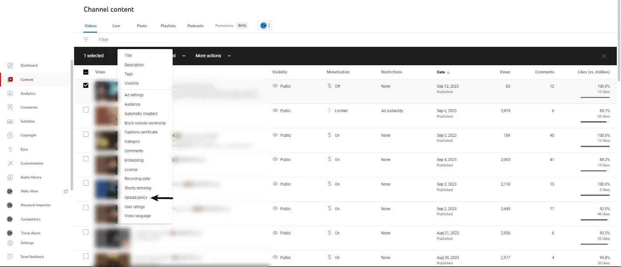The width and height of the screenshot is (621, 267).
Task: Close the selection bar with X
Action: point(604,56)
